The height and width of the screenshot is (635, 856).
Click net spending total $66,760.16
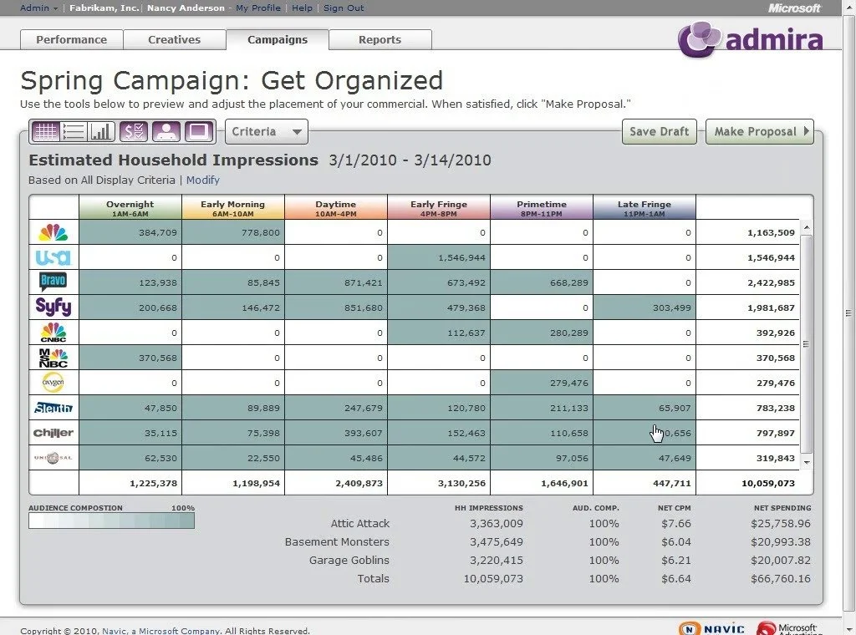[x=781, y=579]
